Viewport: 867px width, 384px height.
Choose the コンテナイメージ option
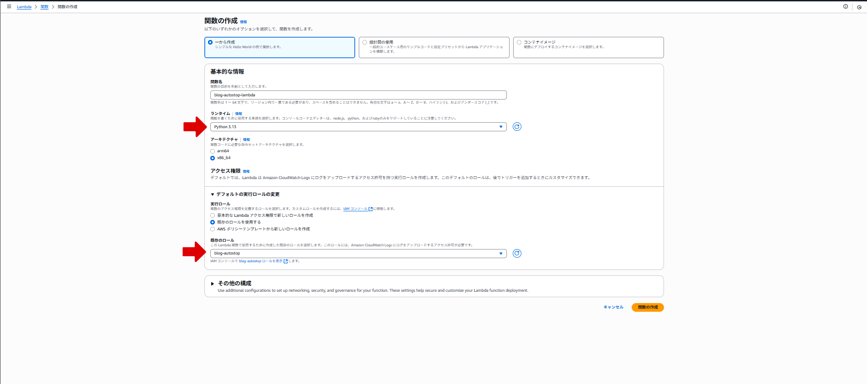(519, 42)
